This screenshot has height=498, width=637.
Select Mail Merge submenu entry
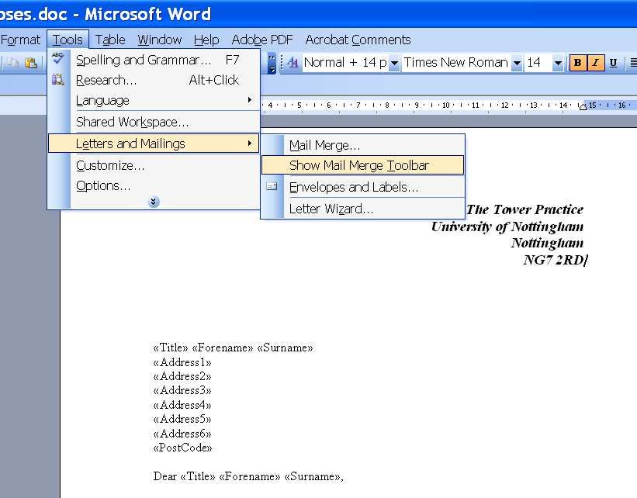point(362,145)
